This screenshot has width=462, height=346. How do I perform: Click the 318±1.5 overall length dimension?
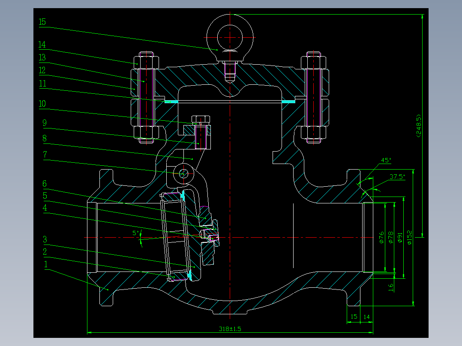click(230, 329)
